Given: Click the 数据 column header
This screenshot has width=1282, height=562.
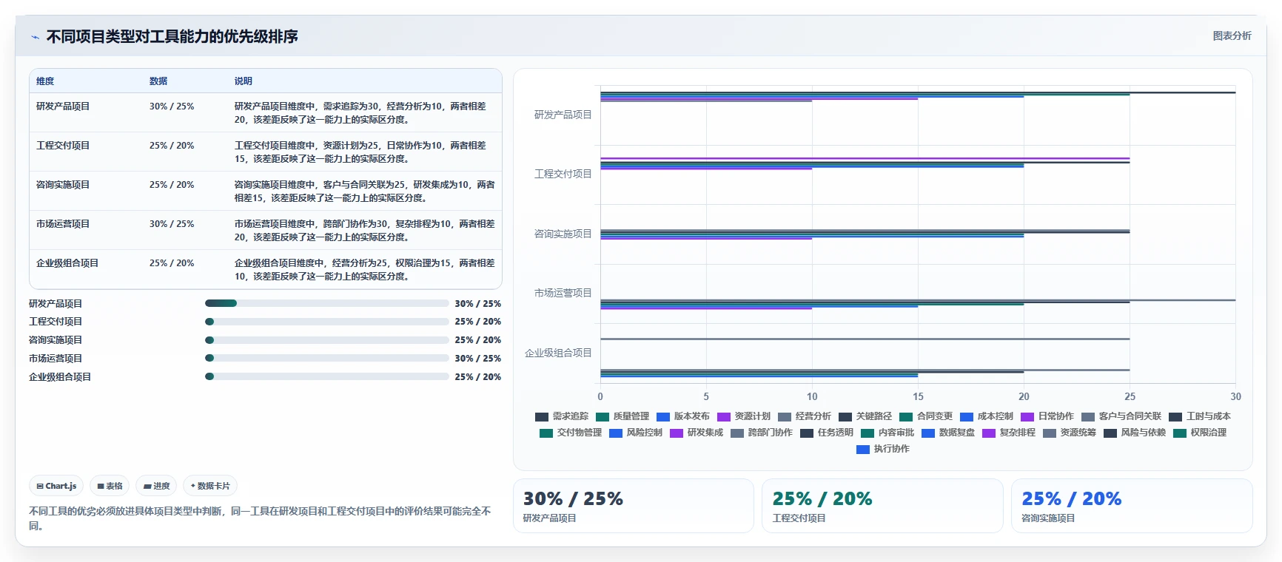Looking at the screenshot, I should pos(158,81).
